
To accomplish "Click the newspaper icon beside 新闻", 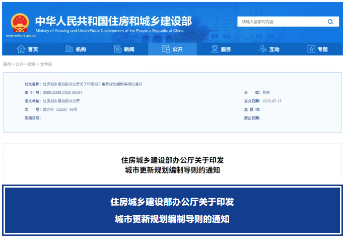I will click(x=117, y=49).
